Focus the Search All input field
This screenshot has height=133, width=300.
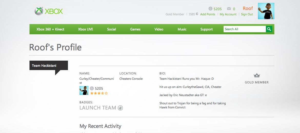click(245, 29)
